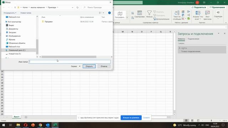
Task: Open Windows Start menu
Action: tap(4, 125)
